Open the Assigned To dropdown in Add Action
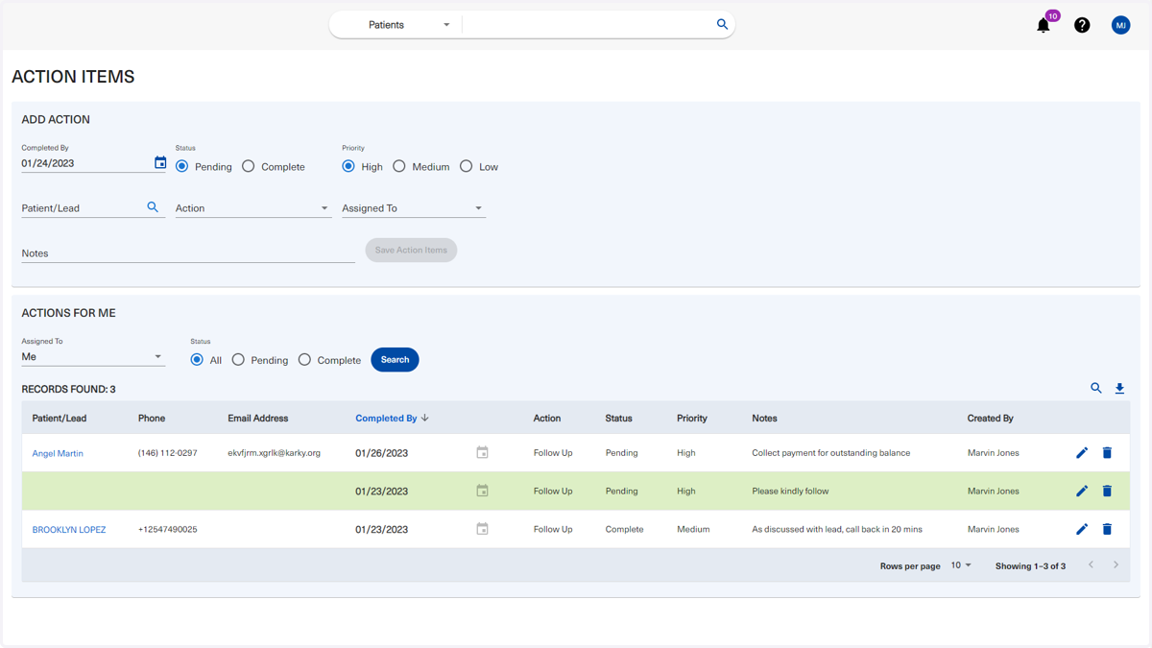 (x=414, y=208)
